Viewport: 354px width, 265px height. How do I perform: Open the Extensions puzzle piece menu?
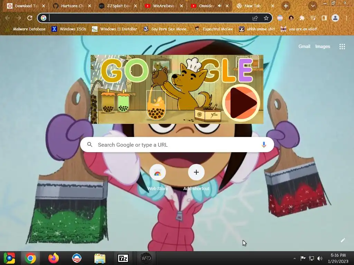(x=302, y=18)
